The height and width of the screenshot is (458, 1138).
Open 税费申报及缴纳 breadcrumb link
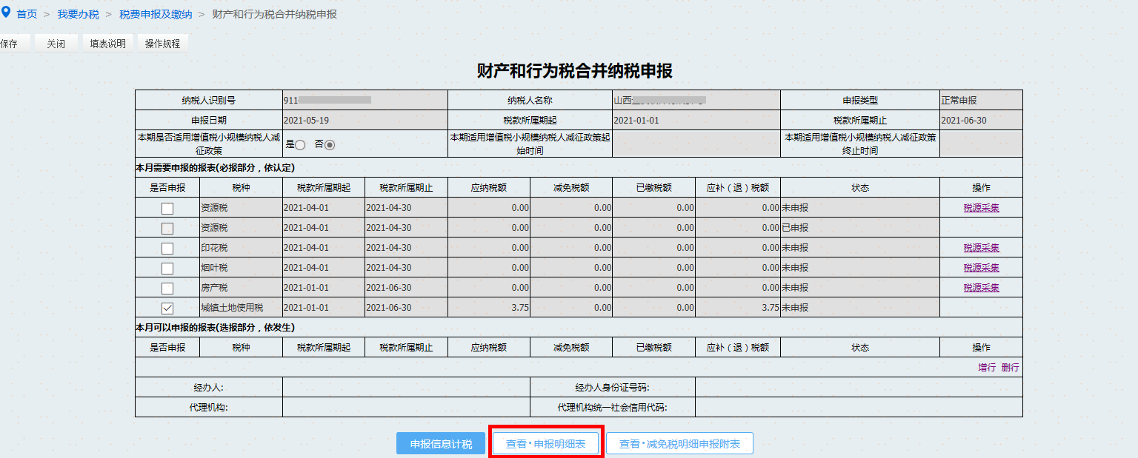[x=155, y=14]
